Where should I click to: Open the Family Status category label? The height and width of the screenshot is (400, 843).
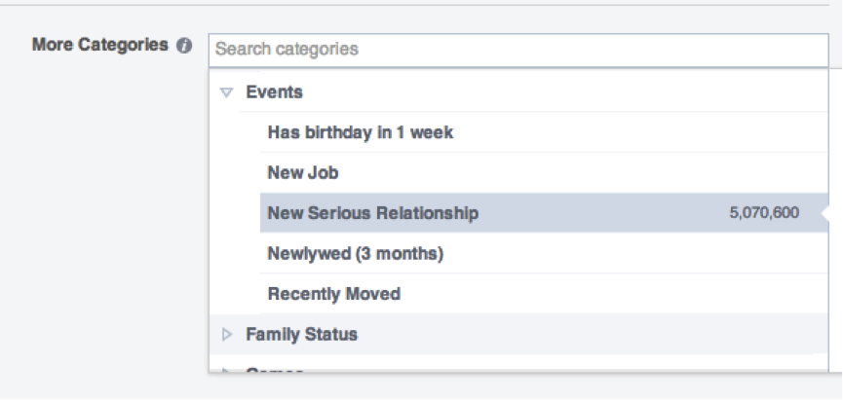tap(301, 334)
